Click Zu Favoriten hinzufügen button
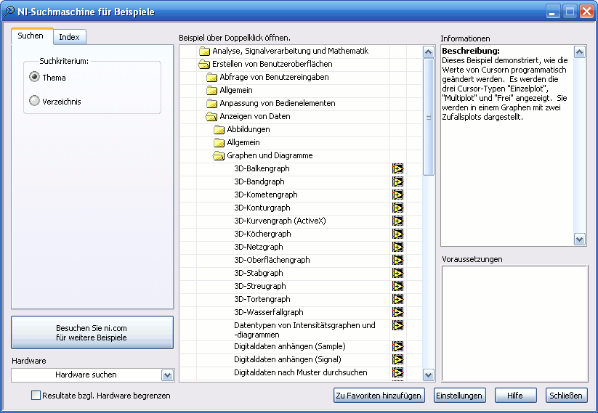The width and height of the screenshot is (598, 413). tap(379, 396)
